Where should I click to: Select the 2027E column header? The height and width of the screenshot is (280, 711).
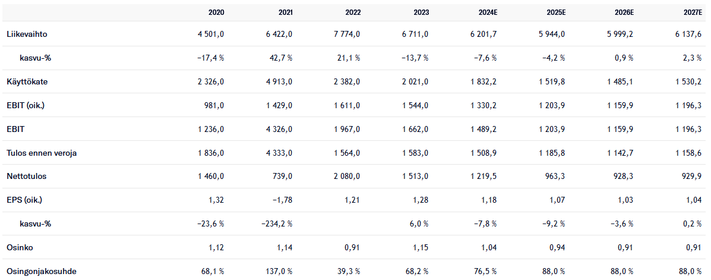point(691,12)
